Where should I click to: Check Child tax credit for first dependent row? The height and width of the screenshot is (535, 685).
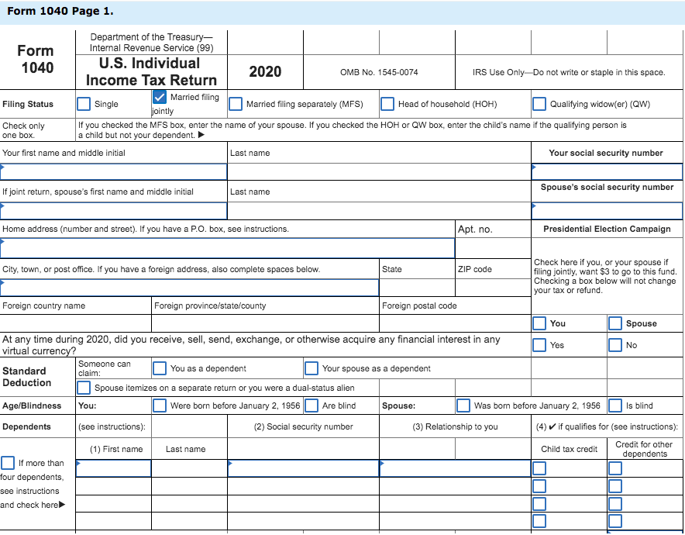point(539,468)
